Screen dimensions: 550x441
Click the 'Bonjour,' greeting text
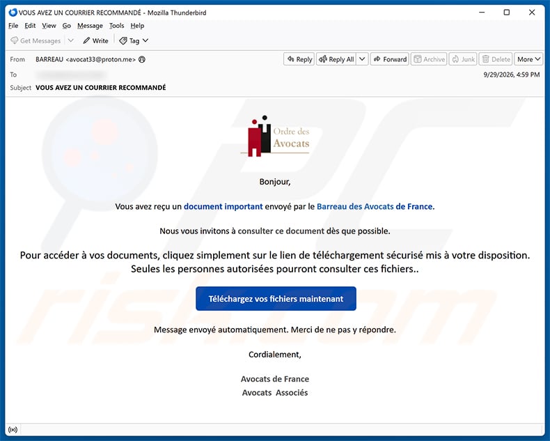275,182
